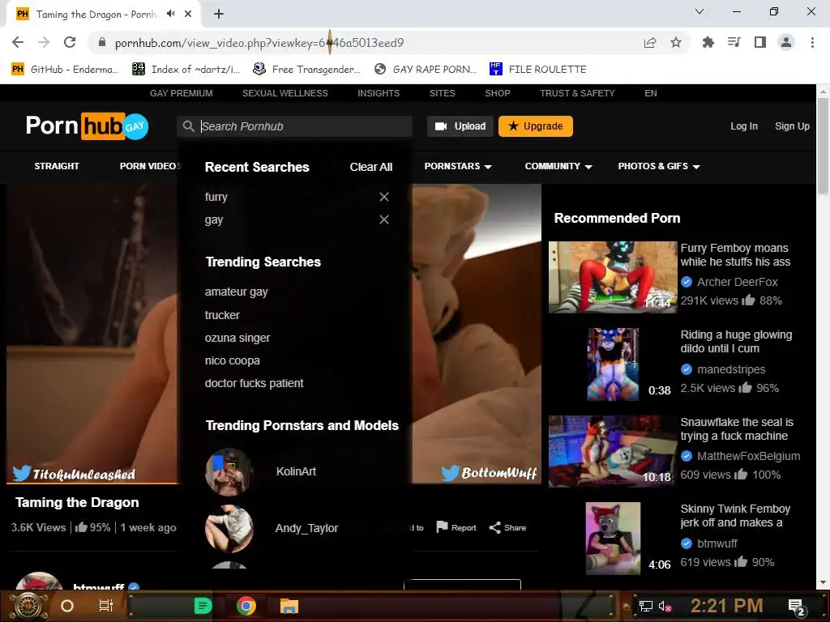The width and height of the screenshot is (830, 622).
Task: Open the share this page icon in address bar
Action: click(x=650, y=42)
